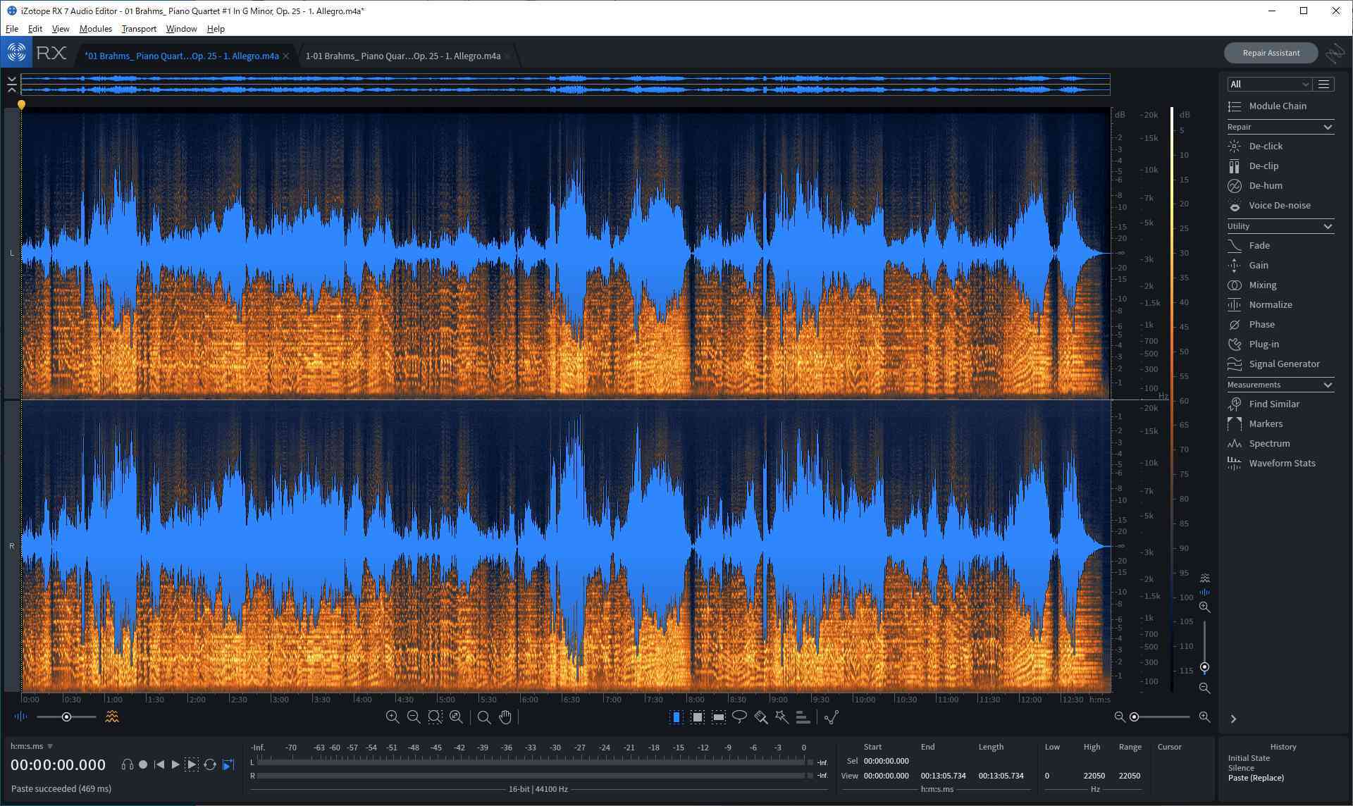Open the Module Chain
This screenshot has width=1353, height=806.
click(x=1276, y=106)
